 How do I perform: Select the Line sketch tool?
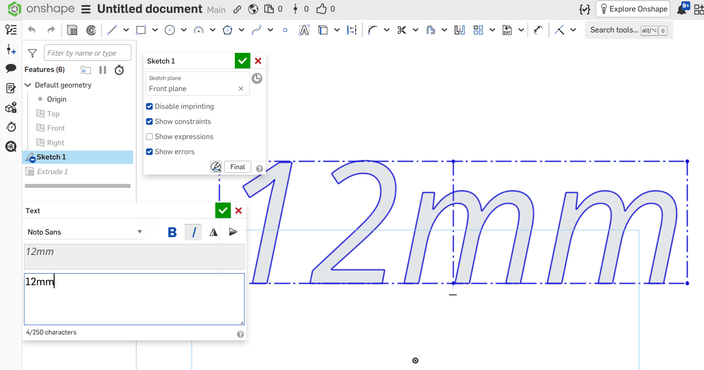[112, 30]
